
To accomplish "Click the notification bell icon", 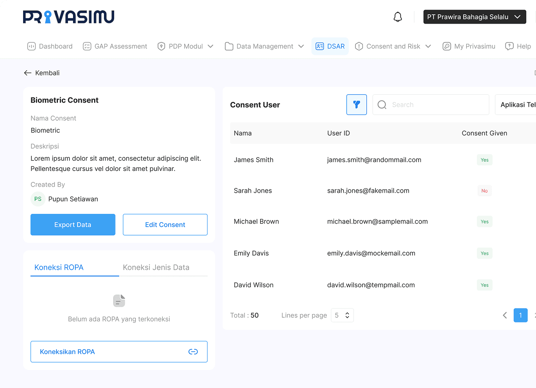I will [397, 17].
